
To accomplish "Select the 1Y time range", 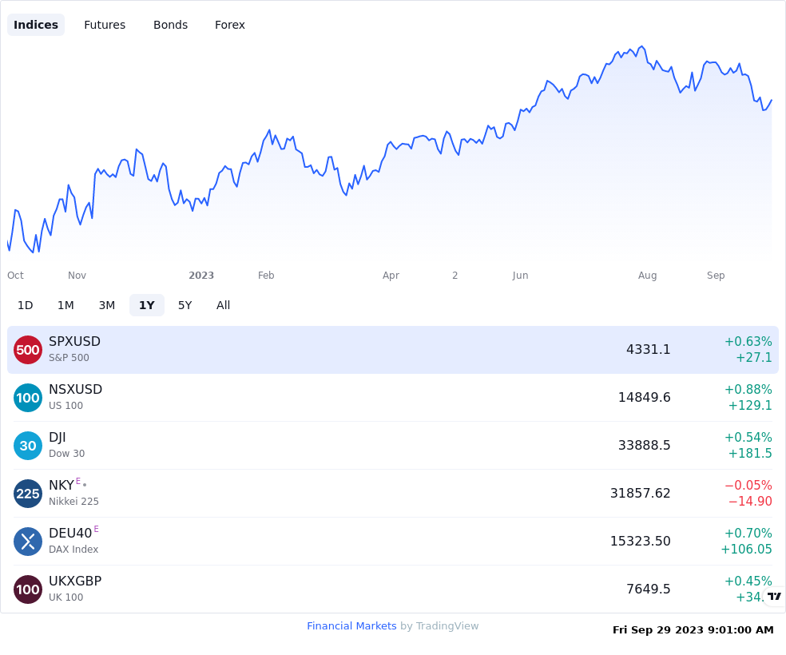I will pos(147,305).
